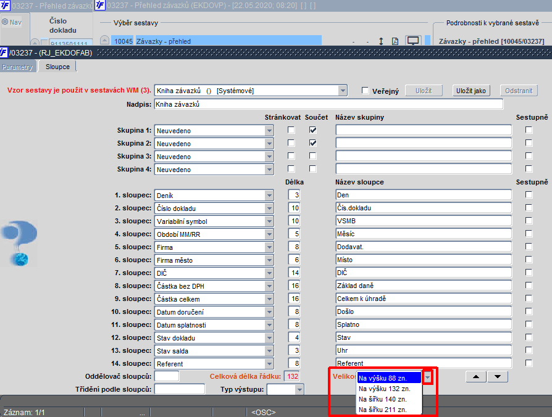Enable Stránkovat for Skupina 1
The width and height of the screenshot is (552, 417).
coord(291,130)
